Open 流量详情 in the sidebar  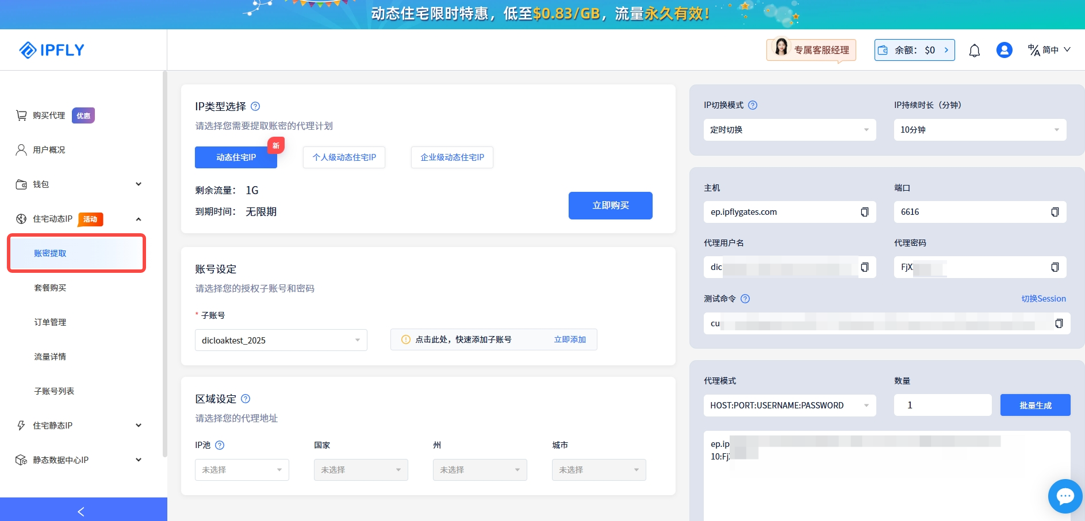(50, 357)
